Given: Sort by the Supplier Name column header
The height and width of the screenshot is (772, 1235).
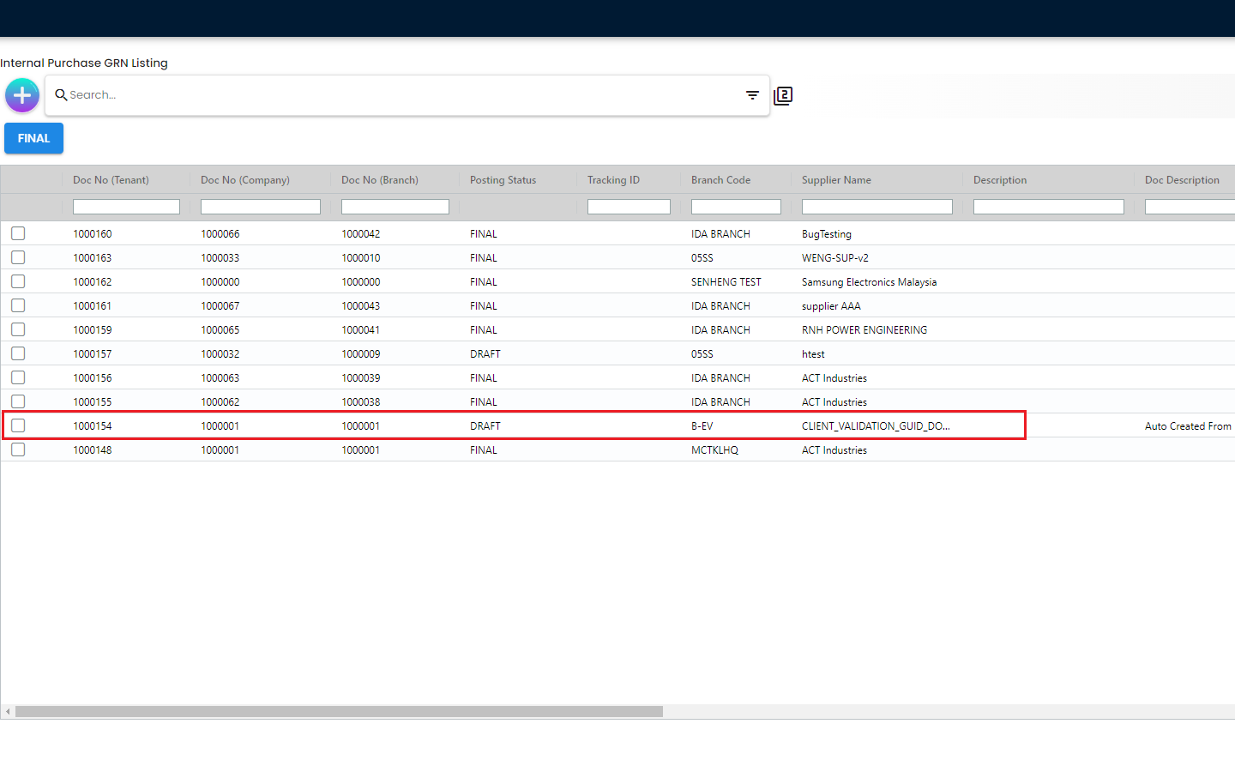Looking at the screenshot, I should pos(836,180).
